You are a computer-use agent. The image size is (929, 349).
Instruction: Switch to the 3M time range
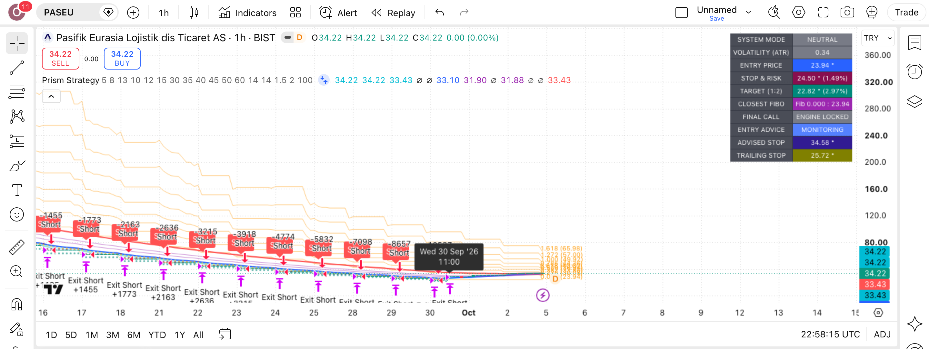(x=113, y=335)
